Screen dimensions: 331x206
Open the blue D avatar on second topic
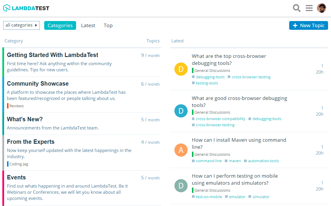pos(181,111)
